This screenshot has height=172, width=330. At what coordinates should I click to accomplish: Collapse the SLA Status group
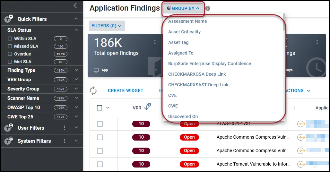coord(76,30)
